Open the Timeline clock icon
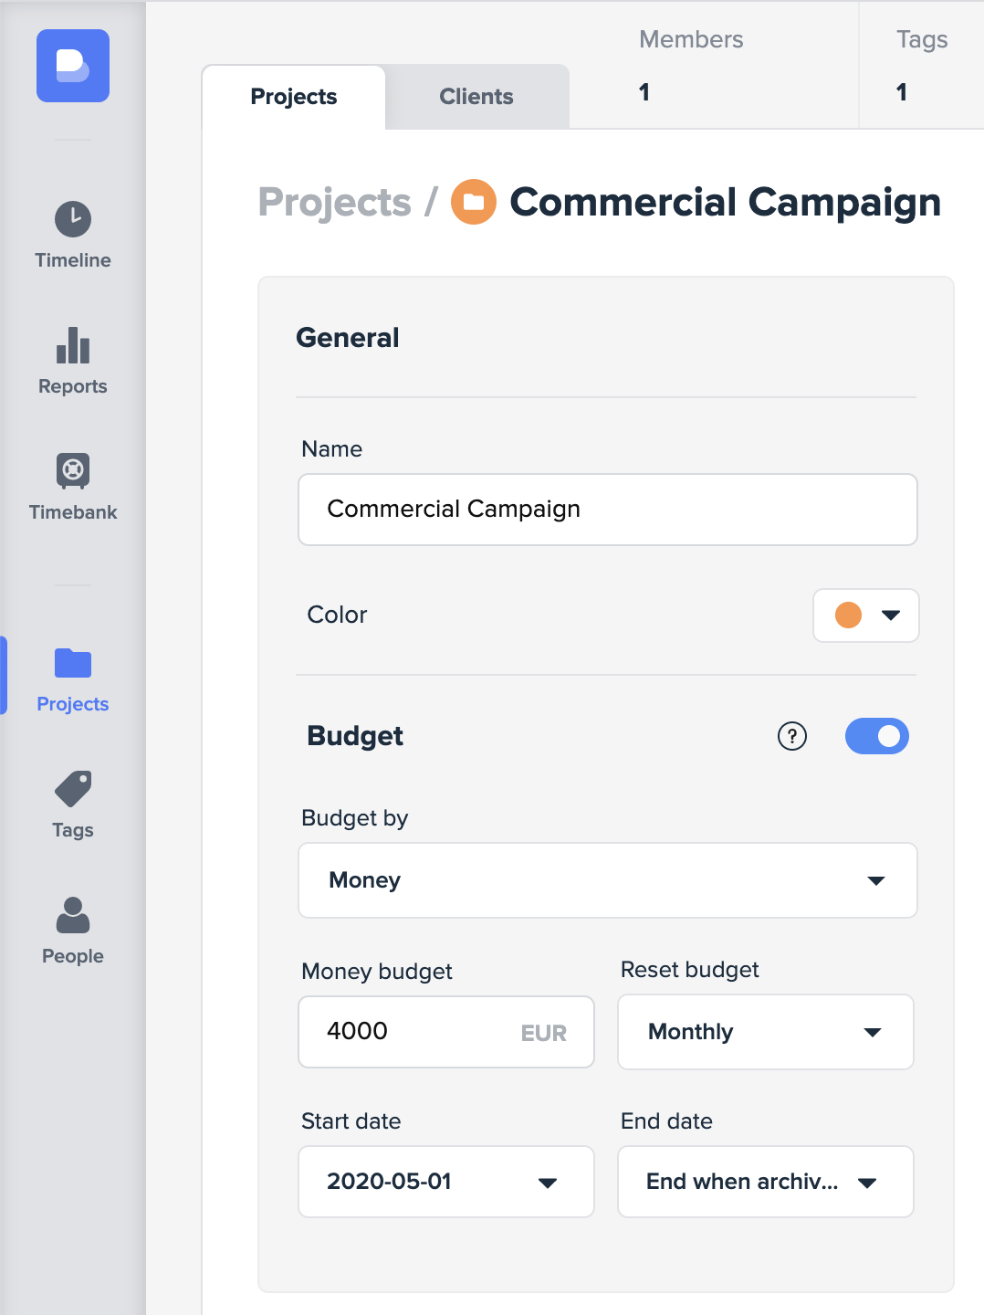Screen dimensions: 984x1315 click(x=73, y=220)
